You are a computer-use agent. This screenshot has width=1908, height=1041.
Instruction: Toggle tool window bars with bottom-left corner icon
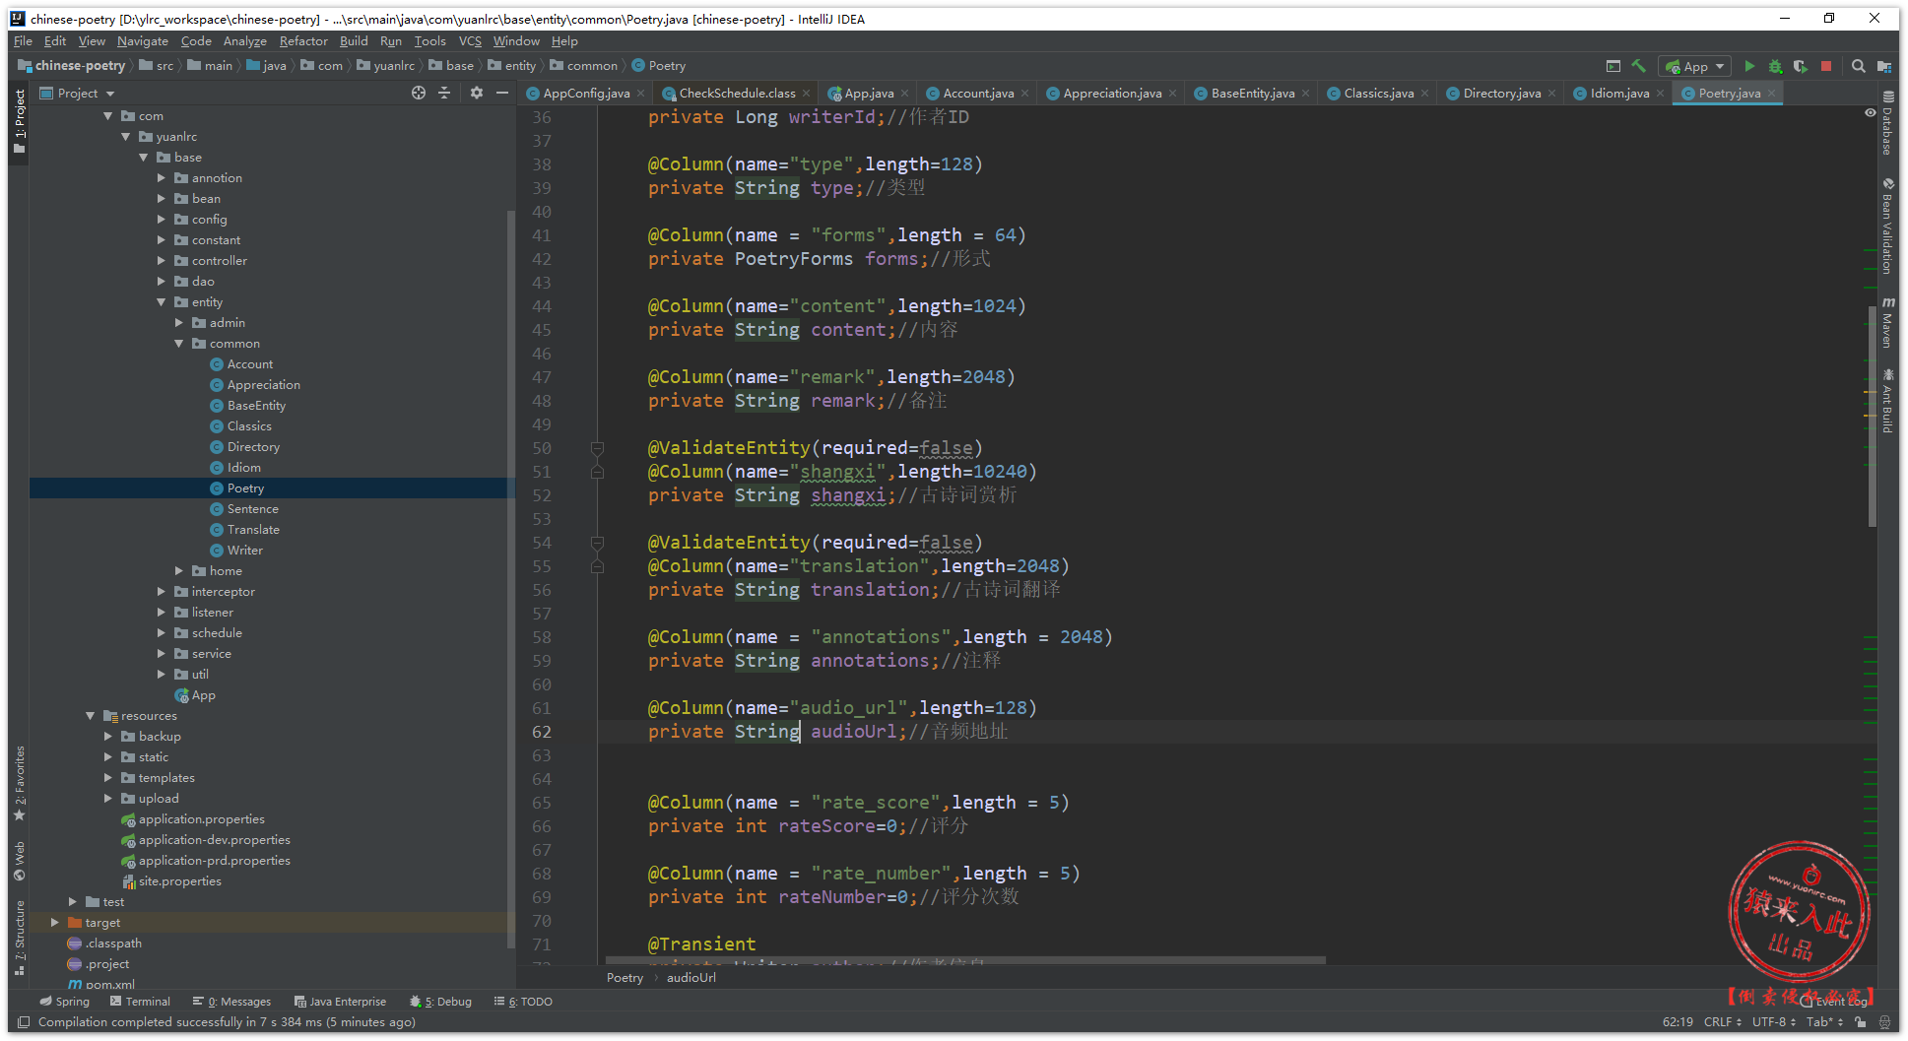pyautogui.click(x=24, y=1022)
